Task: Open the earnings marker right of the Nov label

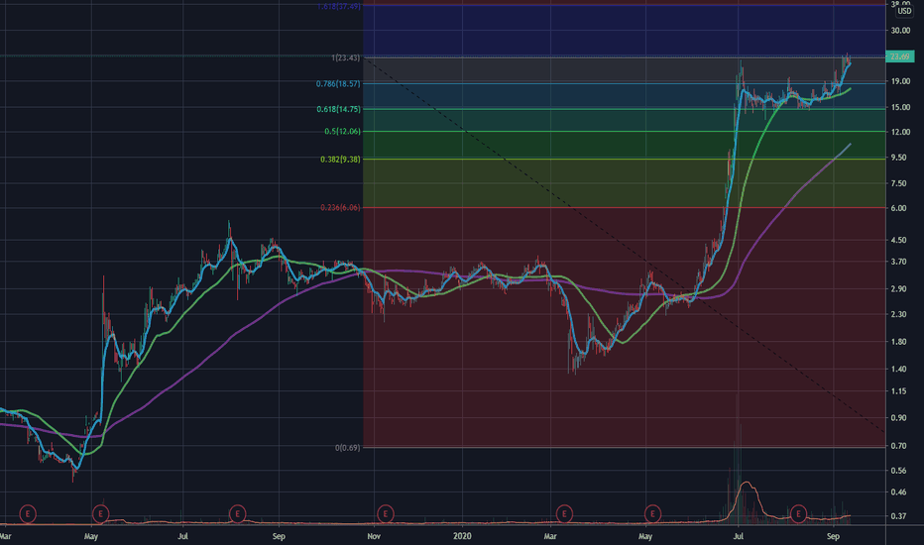Action: pyautogui.click(x=386, y=513)
